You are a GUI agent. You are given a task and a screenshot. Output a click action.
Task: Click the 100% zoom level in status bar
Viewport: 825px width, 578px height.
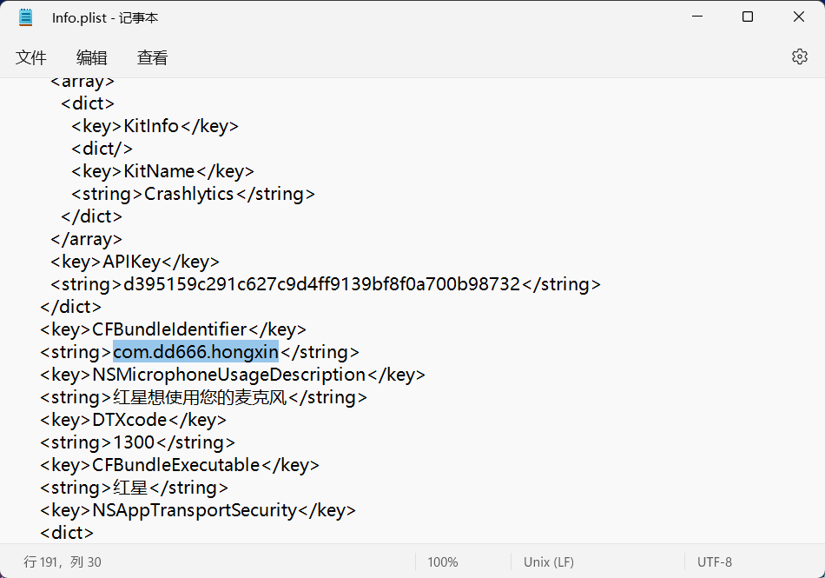[x=443, y=562]
